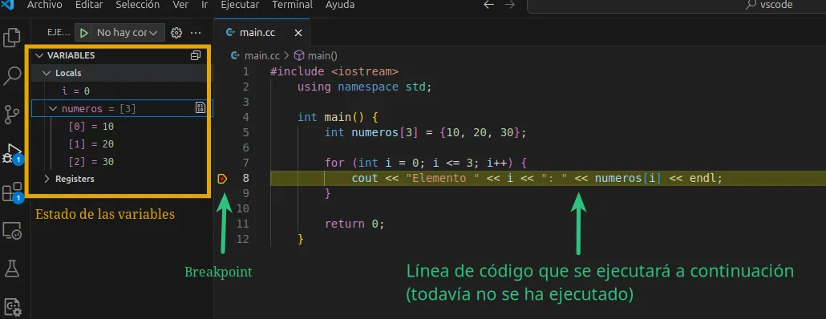The width and height of the screenshot is (826, 319).
Task: Select the main.cc editor tab
Action: pyautogui.click(x=261, y=33)
